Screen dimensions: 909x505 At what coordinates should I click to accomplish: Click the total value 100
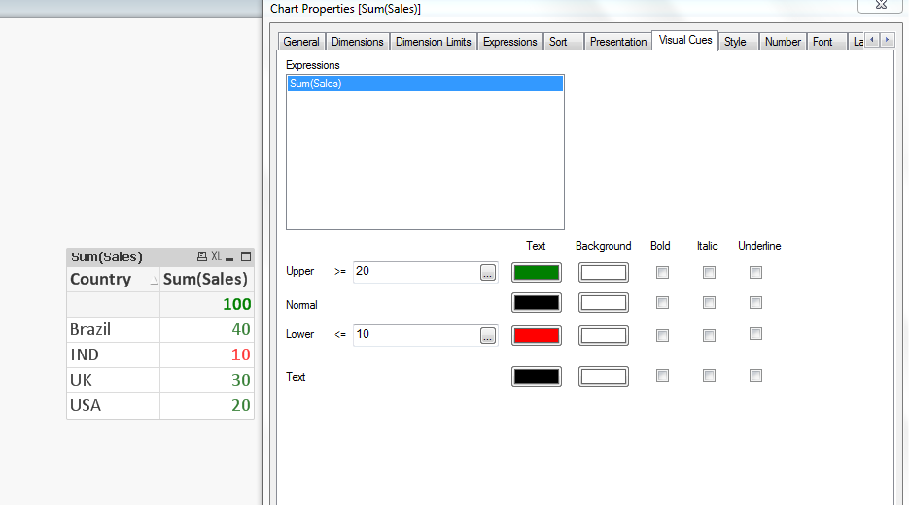click(x=236, y=305)
